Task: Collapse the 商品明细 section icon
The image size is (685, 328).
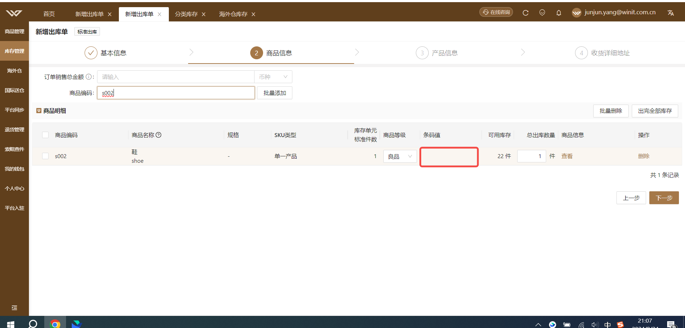Action: point(39,111)
